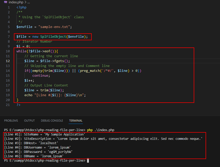Screen dimensions: 220x167
Task: Click terminal output '[Line #5]: DBPassword'
Action: 38,152
